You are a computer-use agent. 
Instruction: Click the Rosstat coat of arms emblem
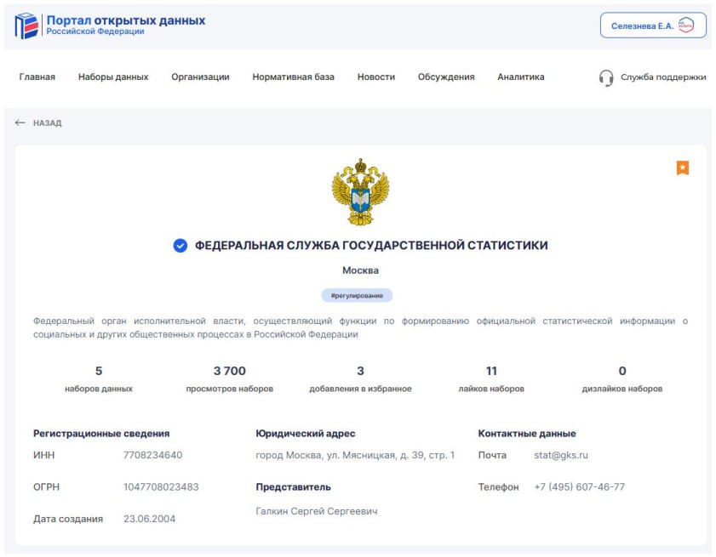(360, 192)
